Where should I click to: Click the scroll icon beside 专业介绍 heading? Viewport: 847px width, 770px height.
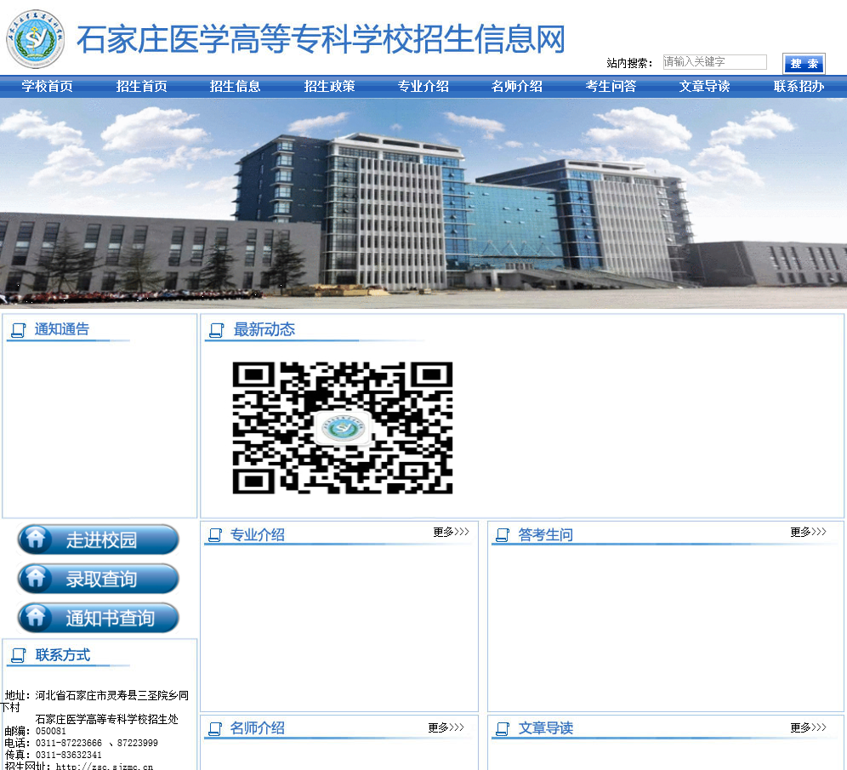[x=215, y=535]
